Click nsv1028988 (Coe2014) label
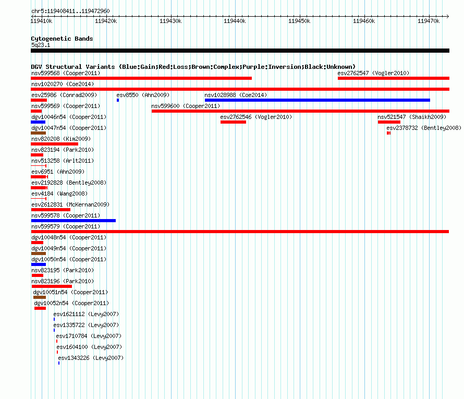 click(x=236, y=95)
